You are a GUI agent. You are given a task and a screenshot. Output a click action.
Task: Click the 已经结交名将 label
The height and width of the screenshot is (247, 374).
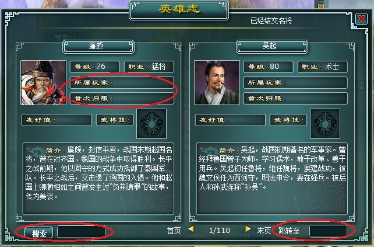(271, 21)
